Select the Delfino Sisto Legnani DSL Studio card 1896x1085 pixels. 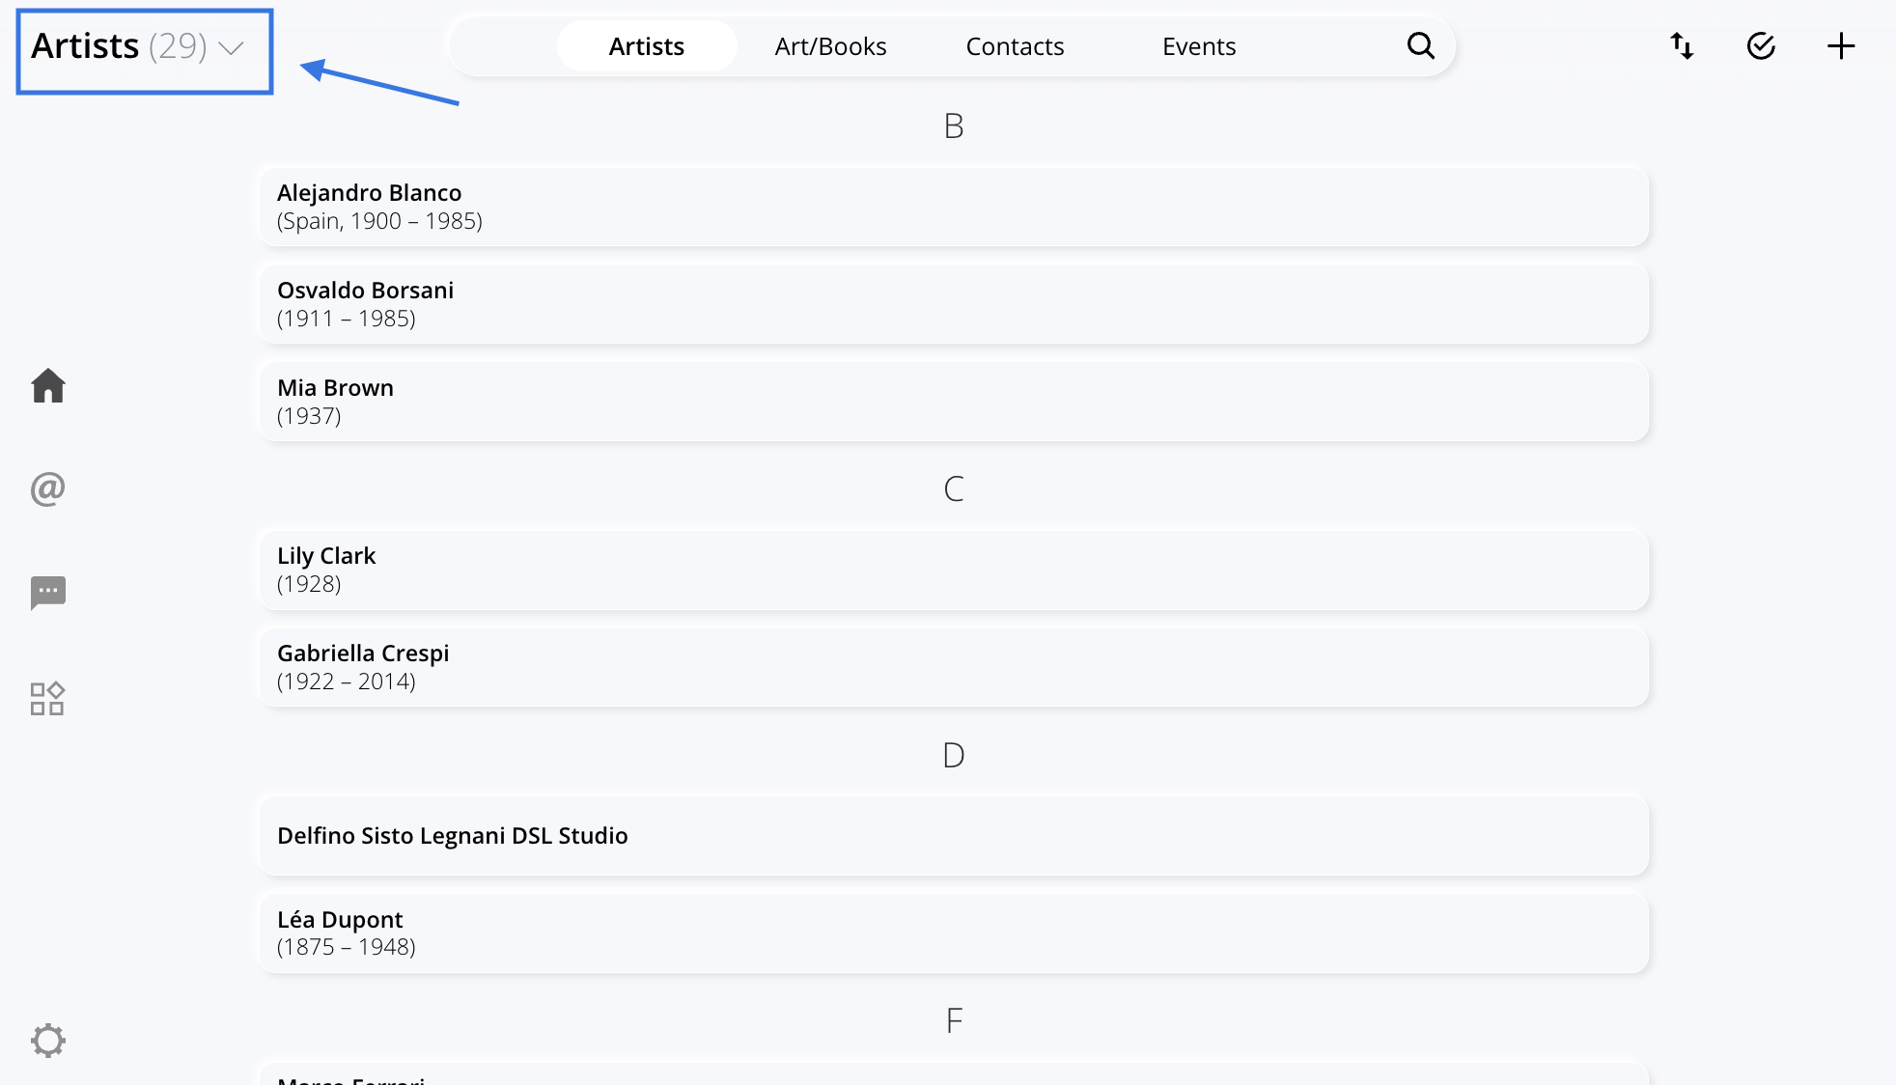[x=953, y=835]
